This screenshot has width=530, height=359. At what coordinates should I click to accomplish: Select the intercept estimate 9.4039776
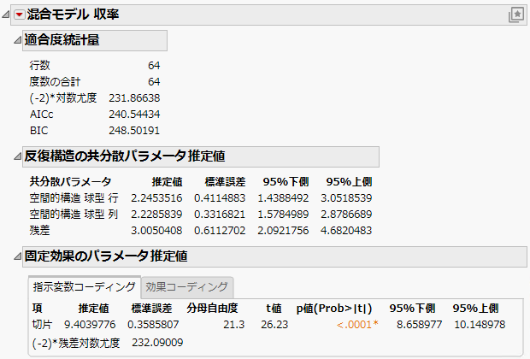click(x=90, y=324)
